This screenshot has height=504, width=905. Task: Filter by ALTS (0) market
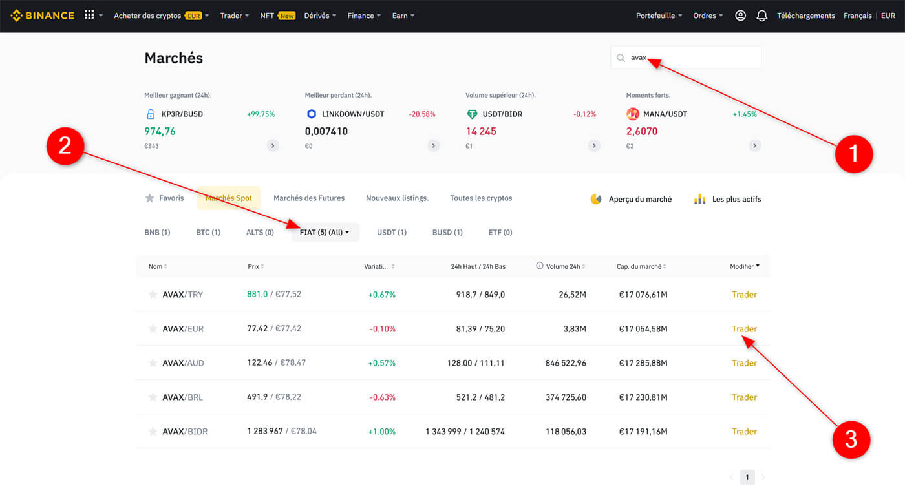coord(260,232)
